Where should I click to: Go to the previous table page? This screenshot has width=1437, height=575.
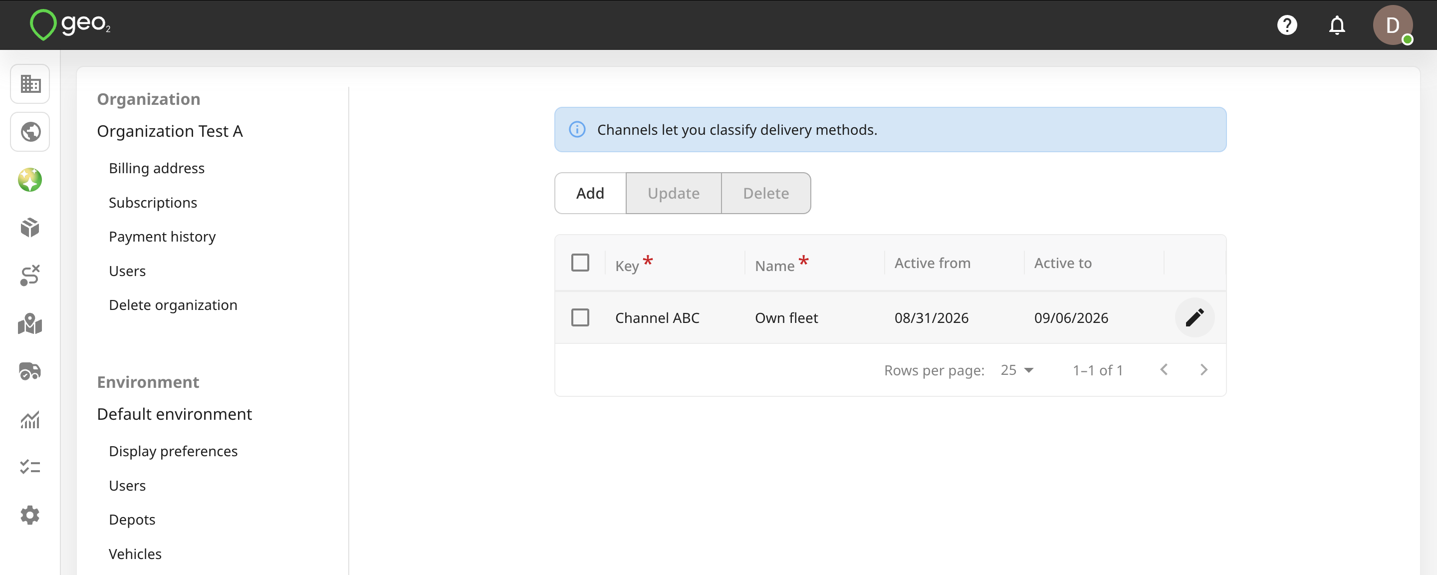point(1164,369)
